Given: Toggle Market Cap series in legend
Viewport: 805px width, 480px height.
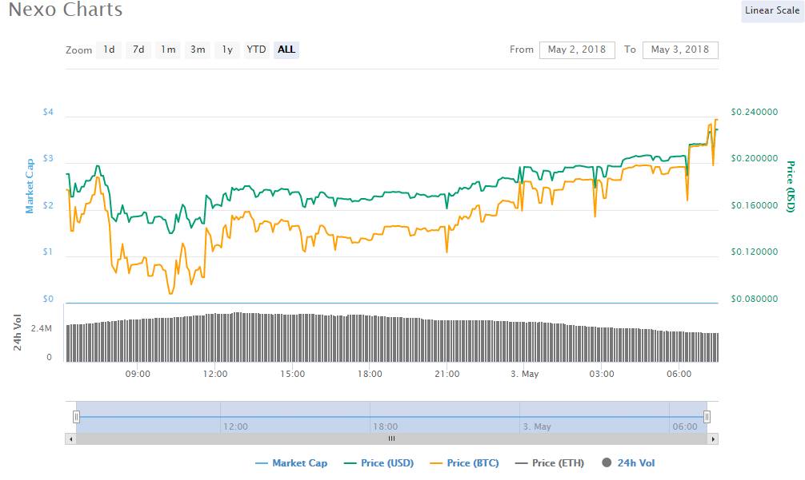Looking at the screenshot, I should [291, 463].
